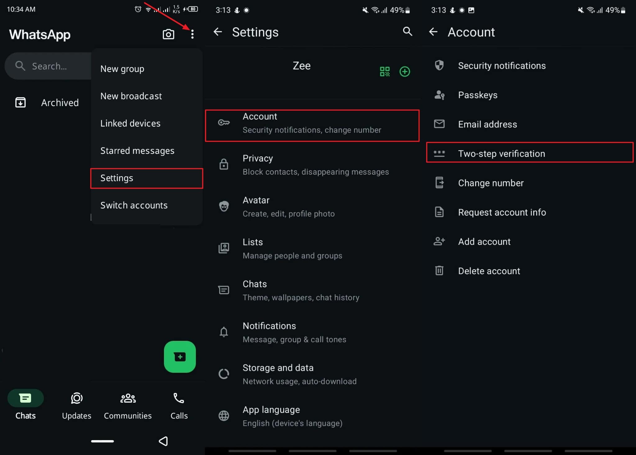Image resolution: width=636 pixels, height=455 pixels.
Task: Open Notifications settings label
Action: tap(269, 326)
